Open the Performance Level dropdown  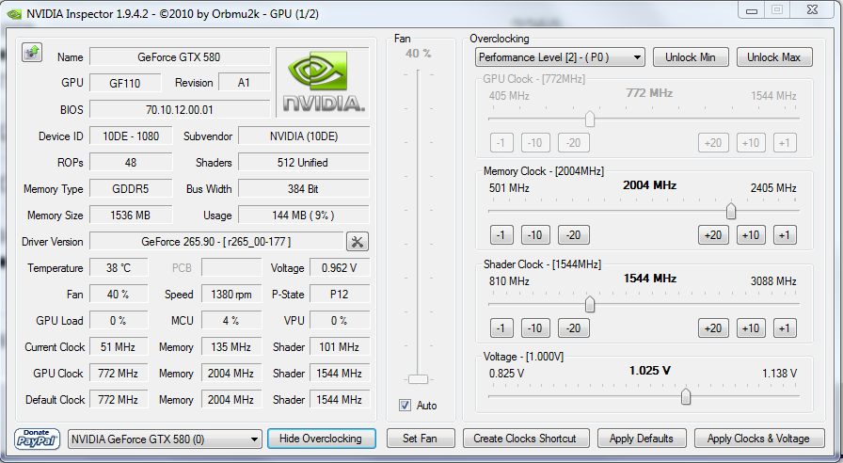[x=560, y=57]
